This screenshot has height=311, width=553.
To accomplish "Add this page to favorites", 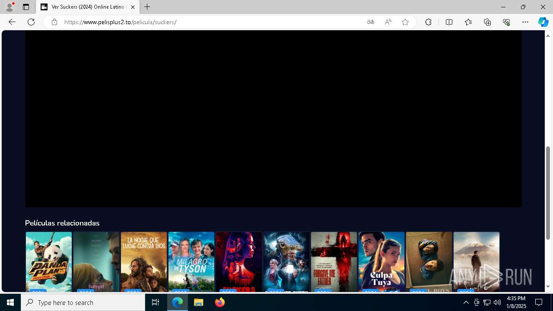I will (x=405, y=22).
